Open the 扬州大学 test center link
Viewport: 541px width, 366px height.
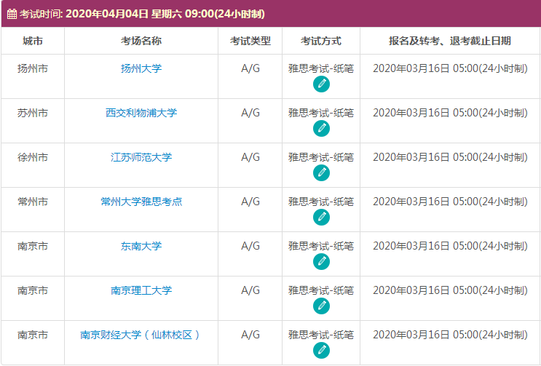tap(141, 68)
